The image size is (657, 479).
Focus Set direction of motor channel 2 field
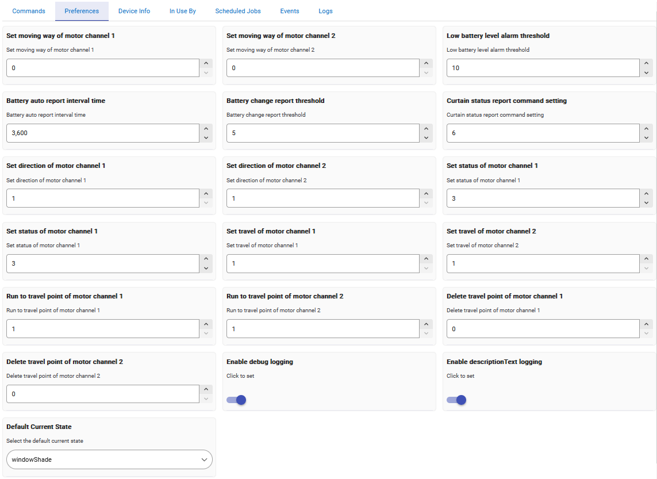322,198
